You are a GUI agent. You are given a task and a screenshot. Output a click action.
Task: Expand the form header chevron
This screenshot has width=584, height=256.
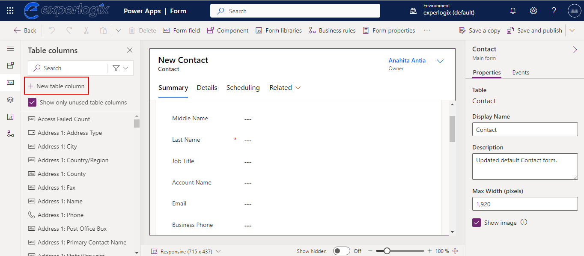point(440,61)
